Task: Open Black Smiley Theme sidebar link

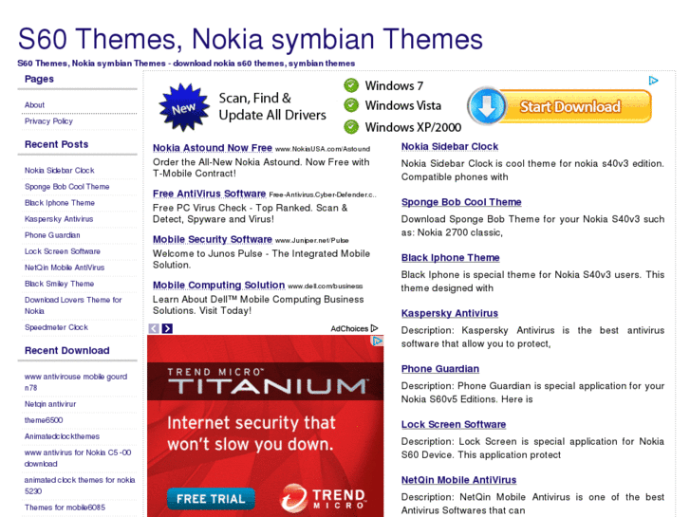Action: [x=59, y=284]
